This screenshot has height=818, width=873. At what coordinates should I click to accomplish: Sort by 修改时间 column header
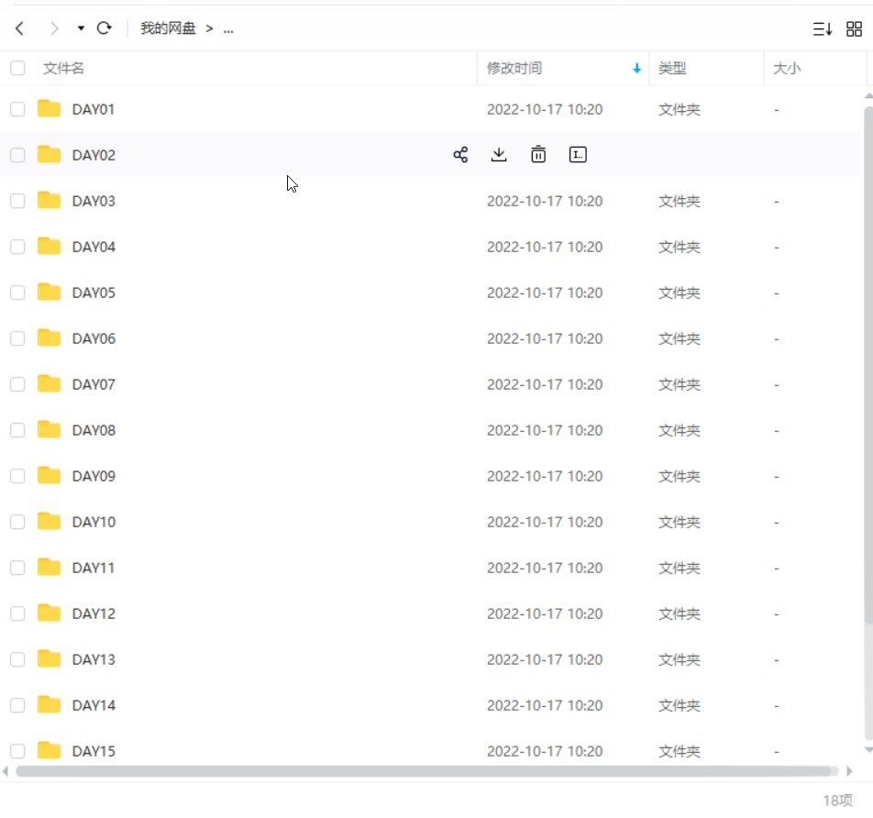point(514,68)
